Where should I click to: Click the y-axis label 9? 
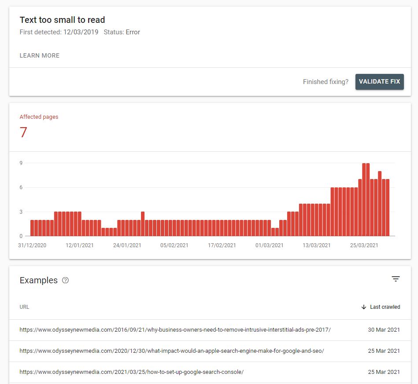coord(21,163)
